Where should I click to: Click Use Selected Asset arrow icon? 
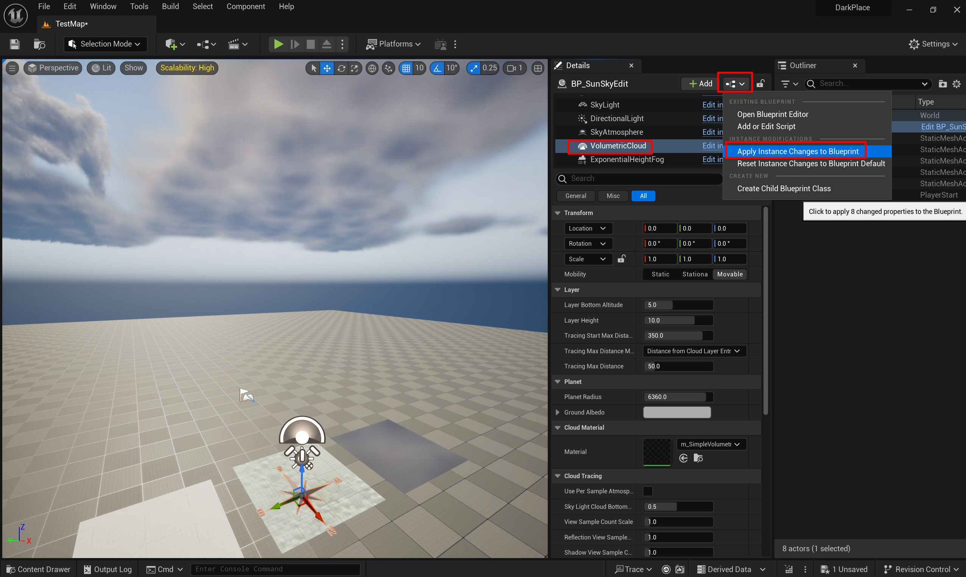(683, 458)
